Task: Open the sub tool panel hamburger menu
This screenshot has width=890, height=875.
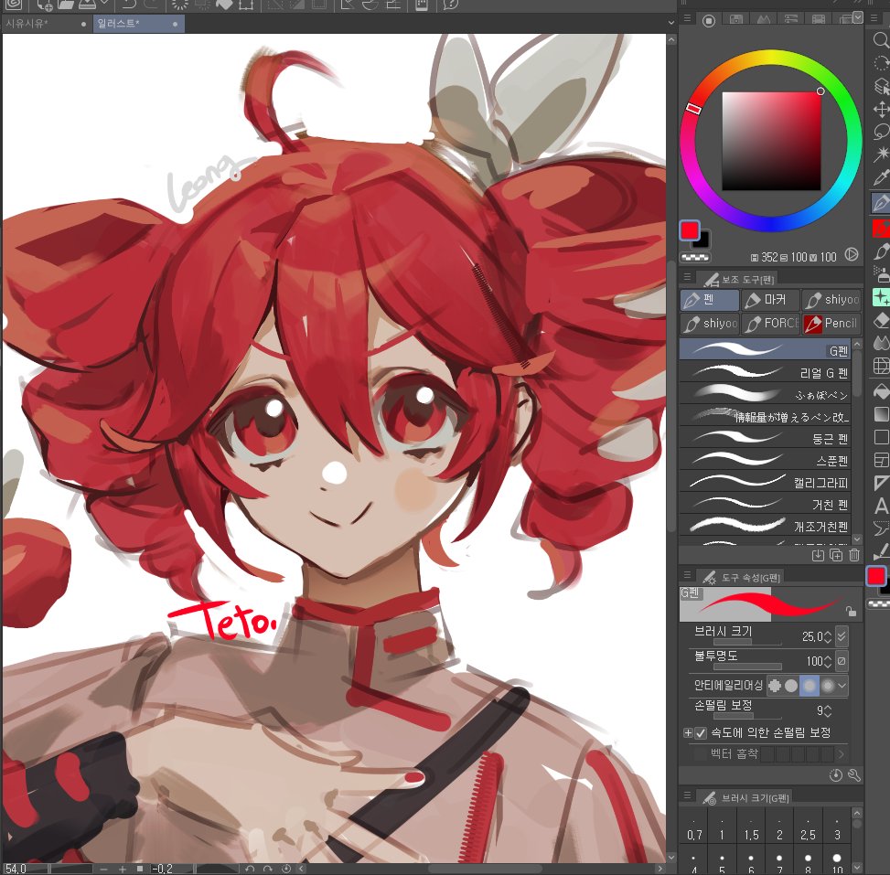Action: pyautogui.click(x=687, y=277)
